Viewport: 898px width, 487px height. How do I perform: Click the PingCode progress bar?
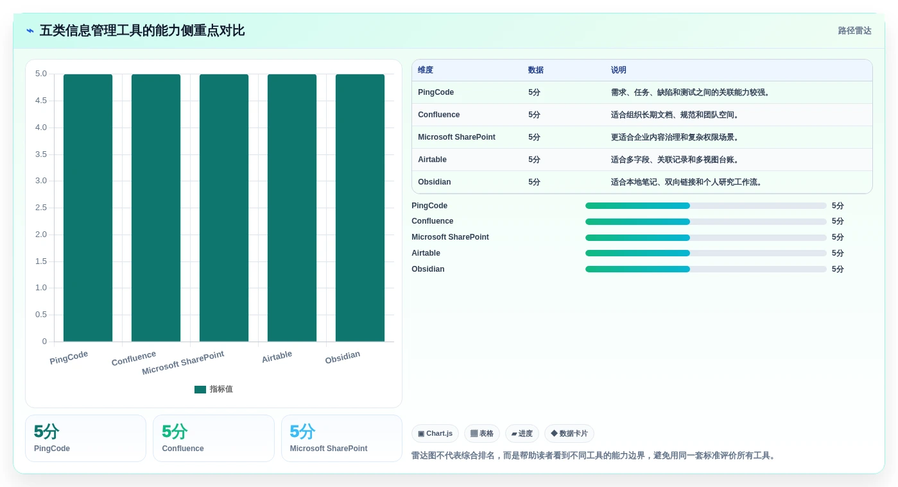coord(706,206)
